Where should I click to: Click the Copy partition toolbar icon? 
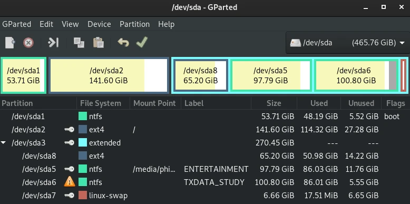pos(79,43)
